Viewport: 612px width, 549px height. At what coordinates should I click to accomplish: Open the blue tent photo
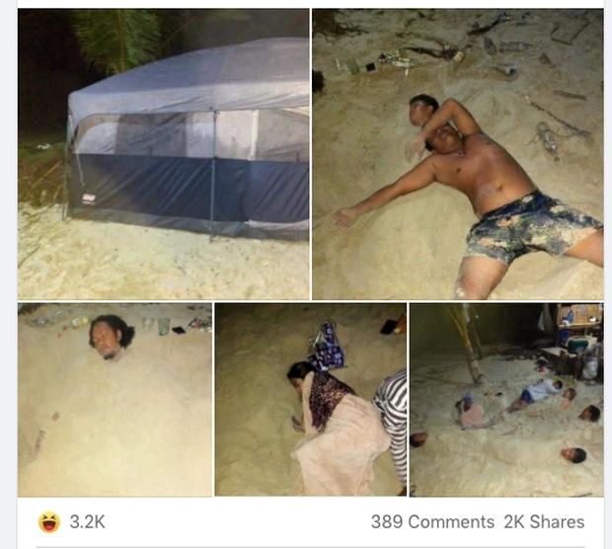click(163, 154)
